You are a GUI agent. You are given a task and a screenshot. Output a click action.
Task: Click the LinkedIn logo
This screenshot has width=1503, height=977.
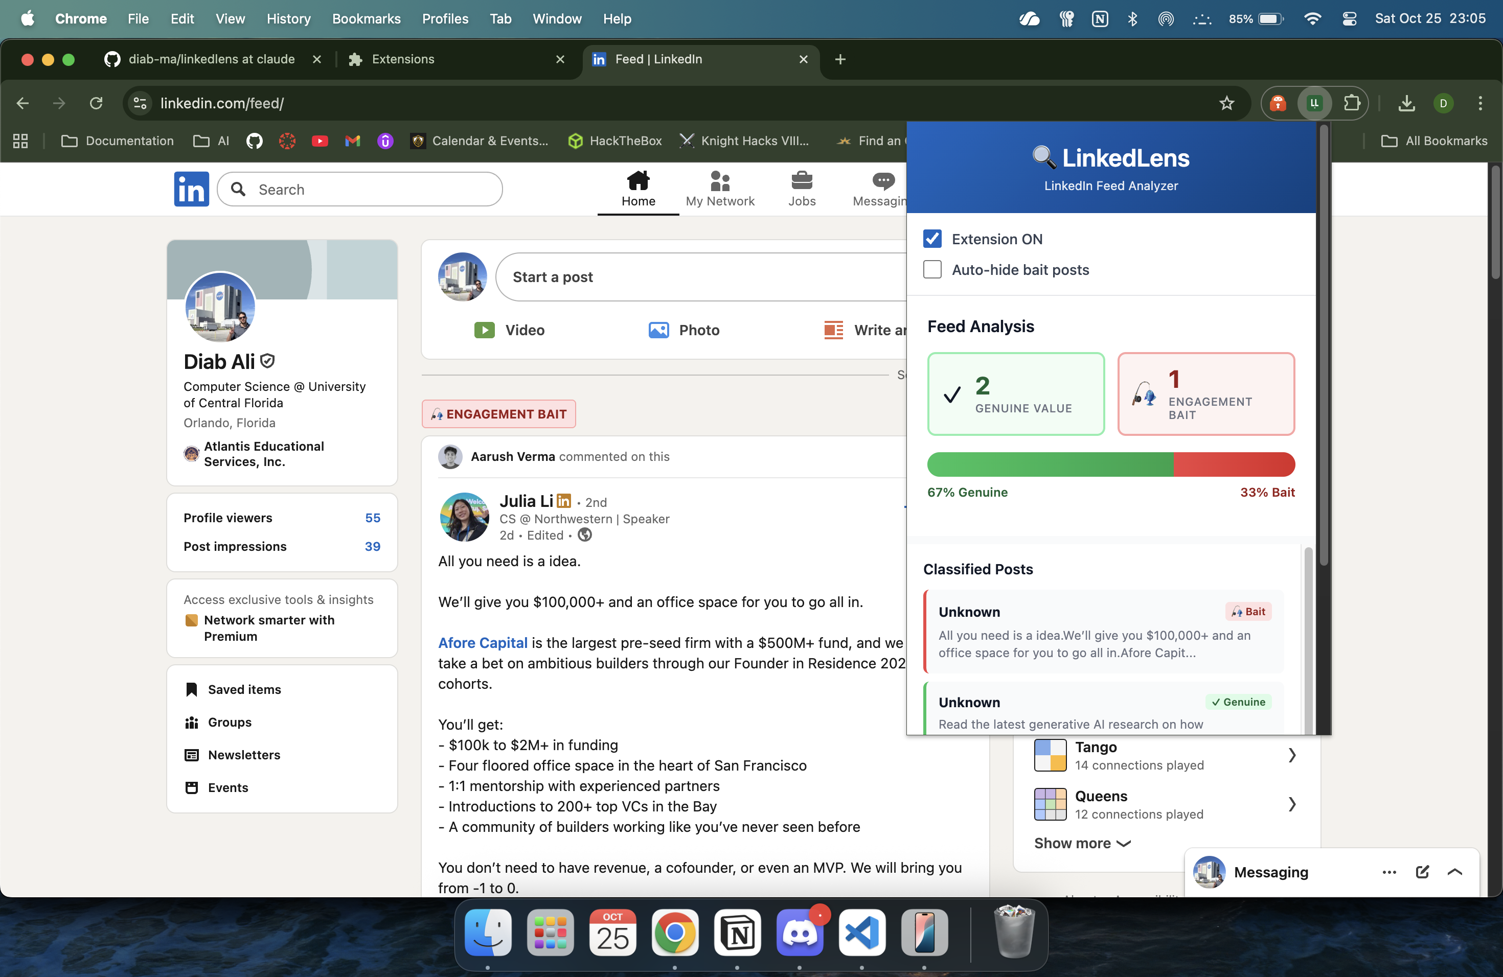(x=191, y=189)
